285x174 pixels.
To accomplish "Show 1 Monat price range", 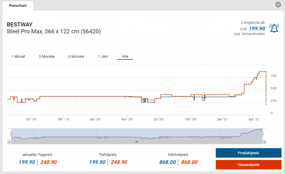I will coord(18,56).
